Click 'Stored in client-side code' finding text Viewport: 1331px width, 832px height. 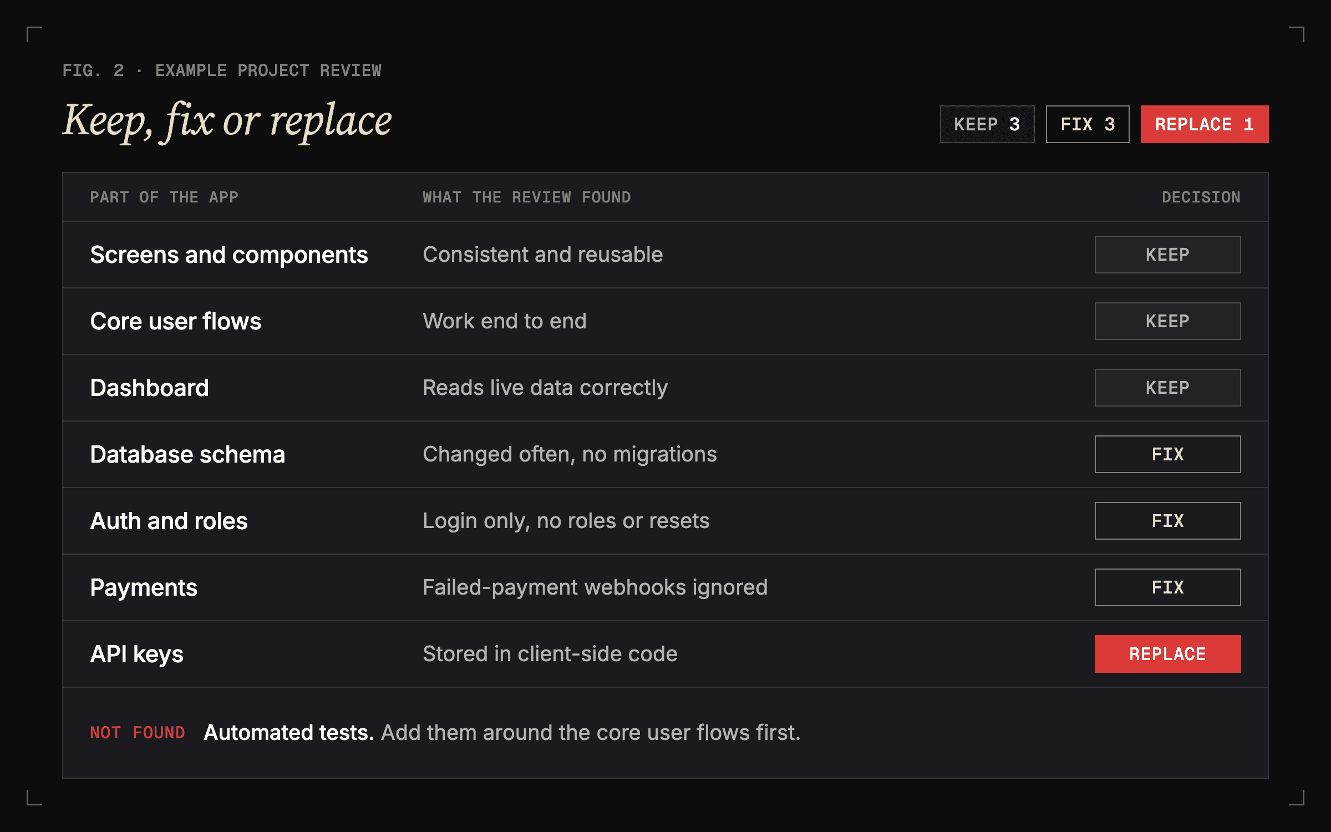550,654
